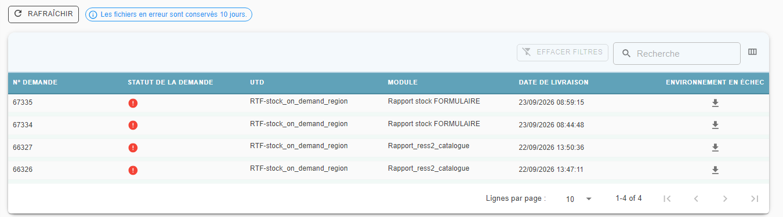Go to last page of results

tap(754, 198)
